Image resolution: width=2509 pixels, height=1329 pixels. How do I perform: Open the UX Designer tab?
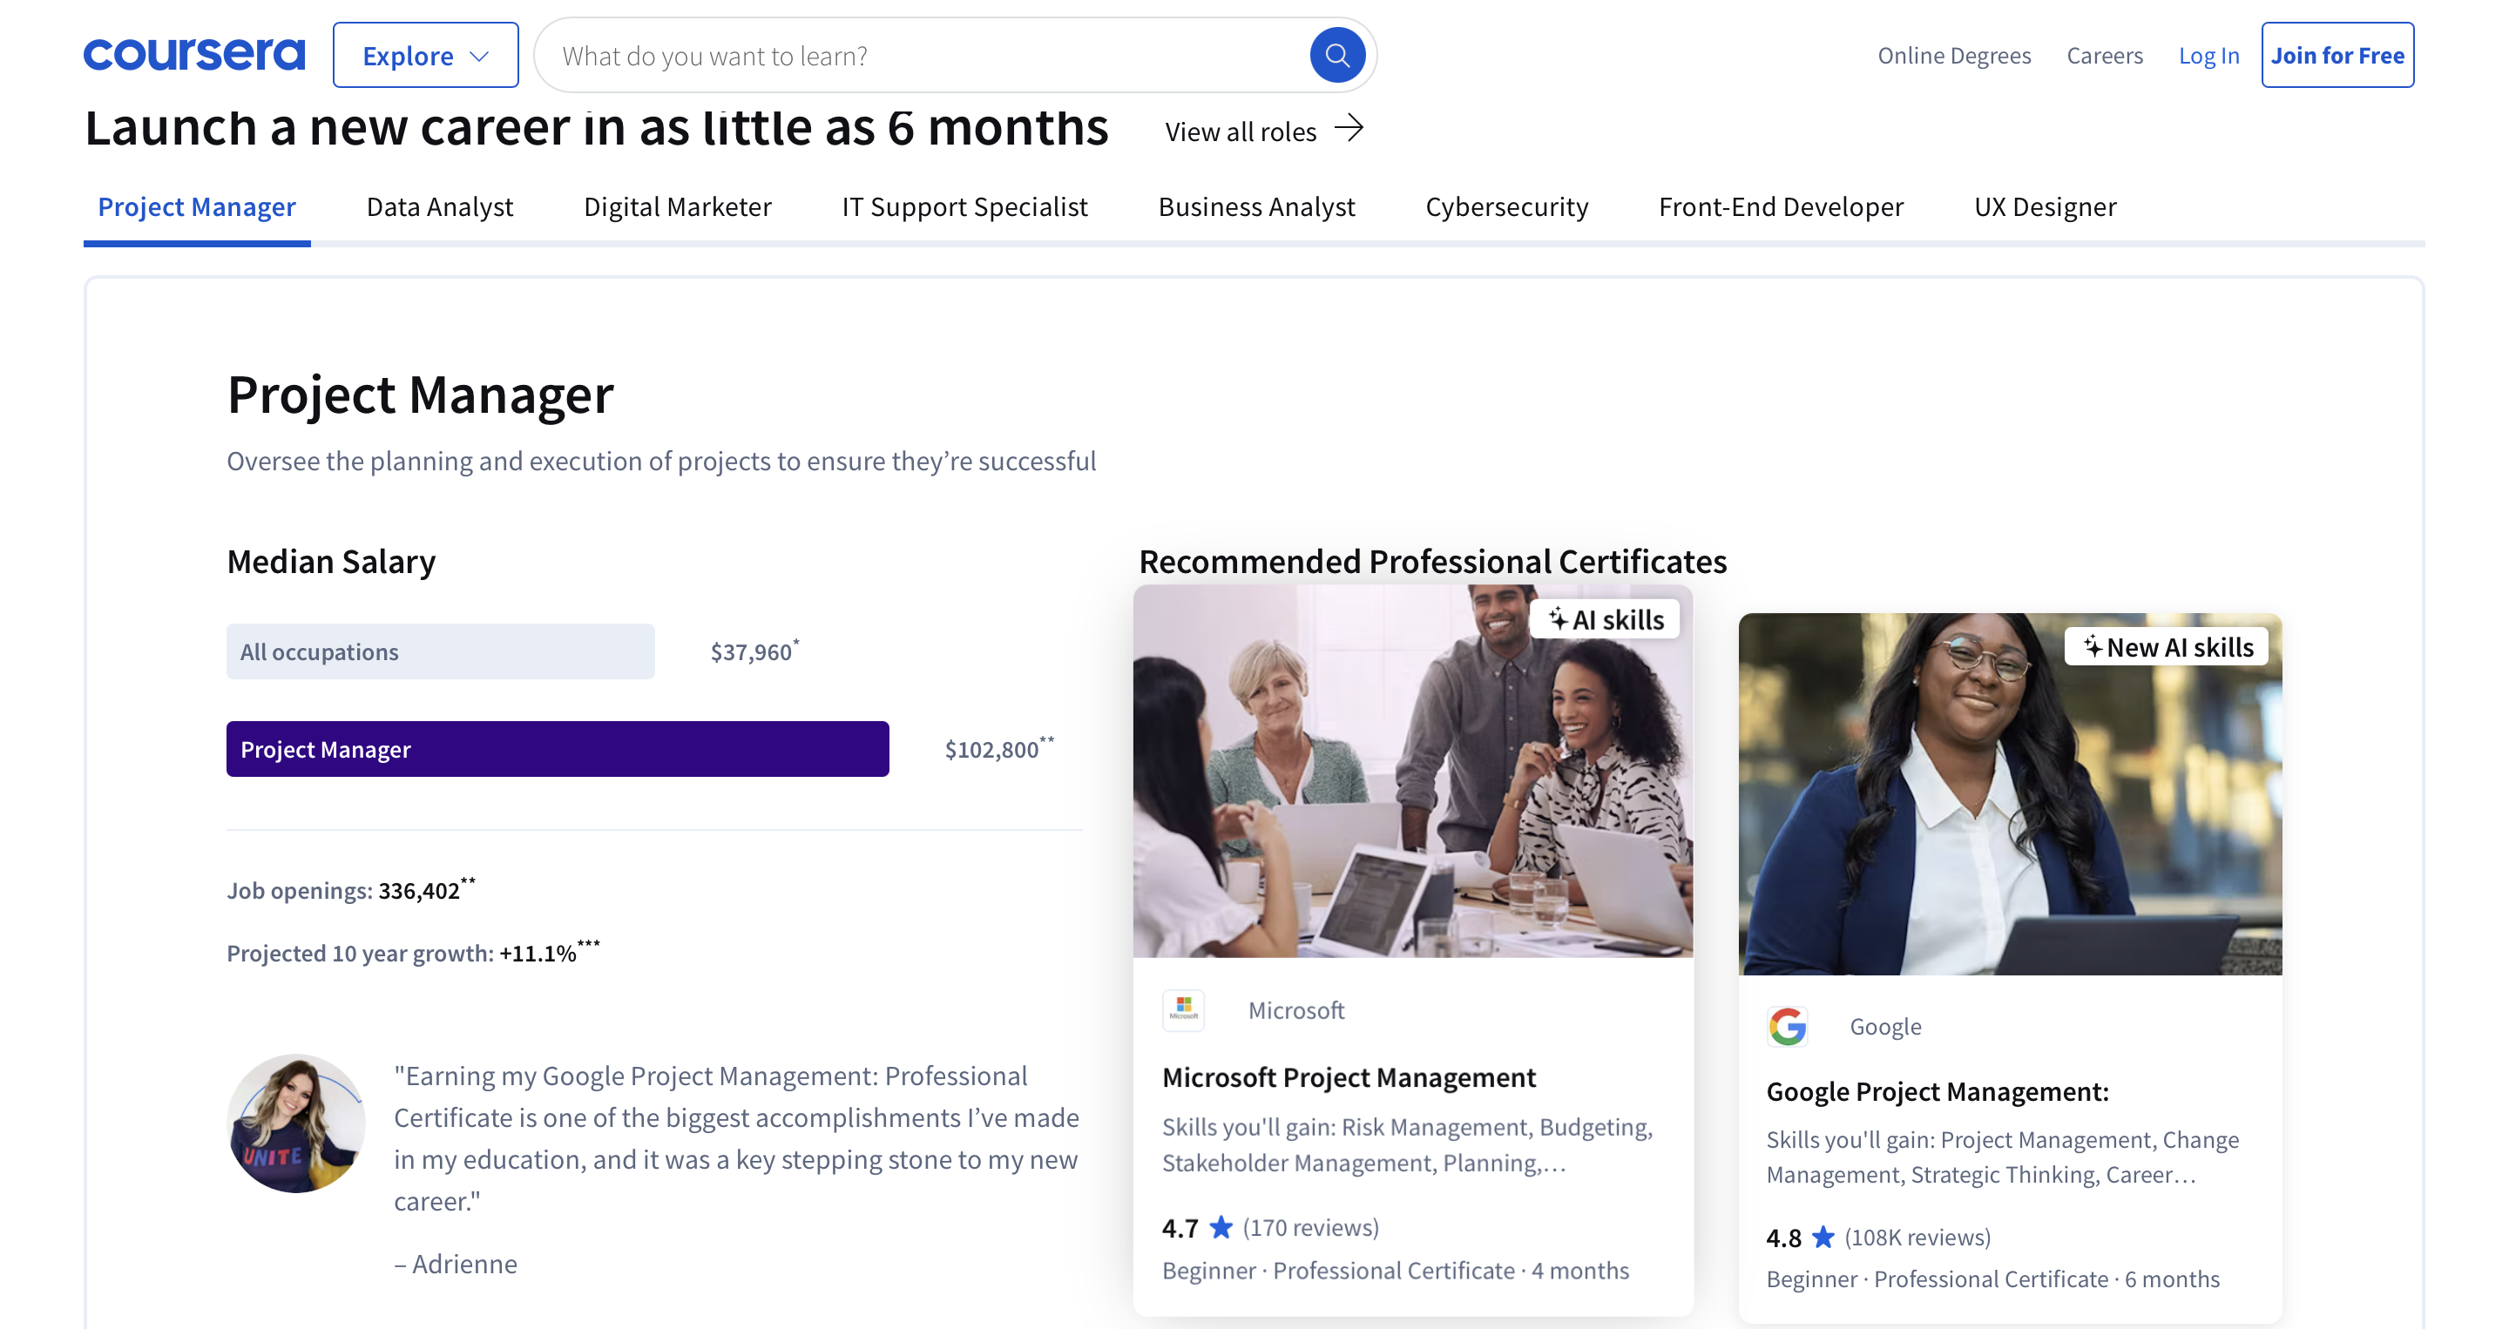pyautogui.click(x=2045, y=206)
